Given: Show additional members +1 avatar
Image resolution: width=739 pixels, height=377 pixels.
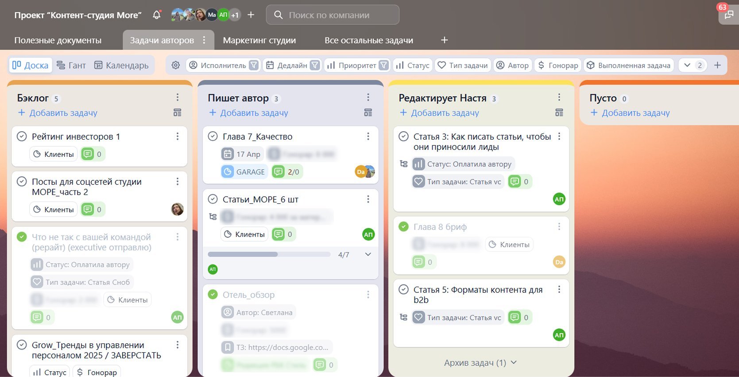Looking at the screenshot, I should coord(235,15).
